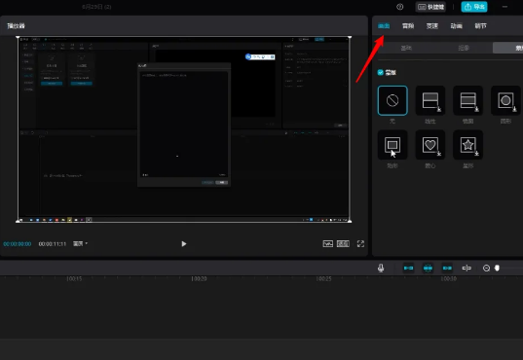This screenshot has width=523, height=360.
Task: Apply the mirror (镜面) mask
Action: click(467, 100)
